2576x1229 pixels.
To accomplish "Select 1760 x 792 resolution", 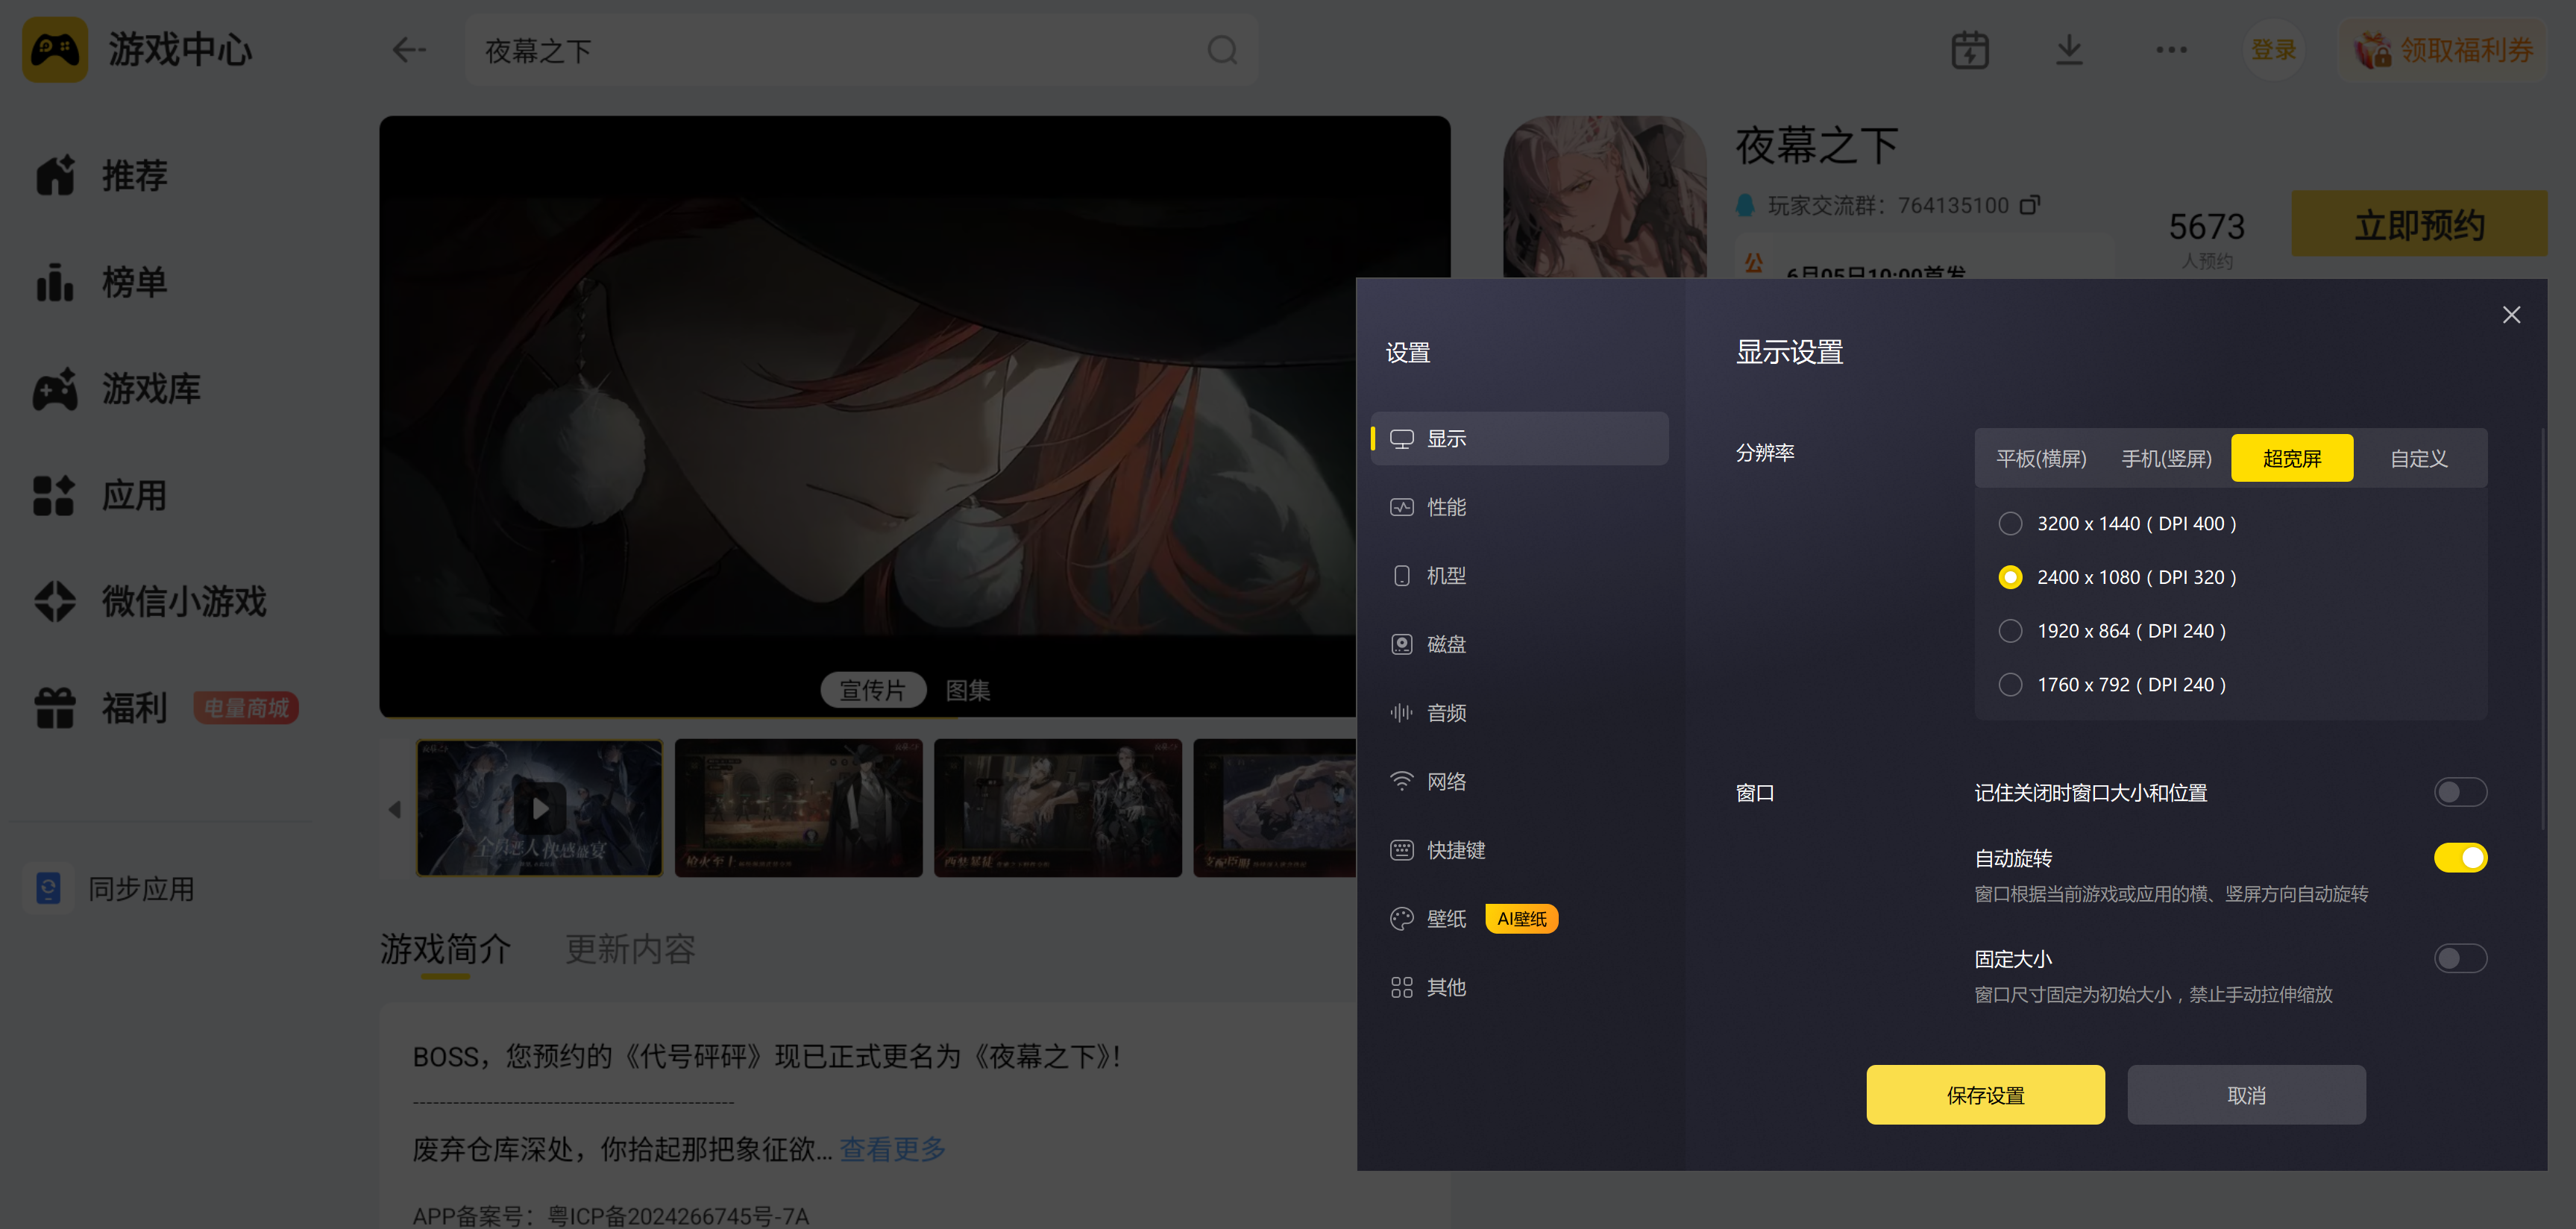I will coord(2010,685).
